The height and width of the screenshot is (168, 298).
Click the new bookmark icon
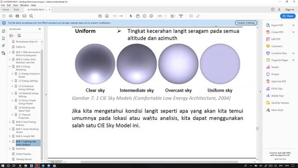(x=19, y=35)
